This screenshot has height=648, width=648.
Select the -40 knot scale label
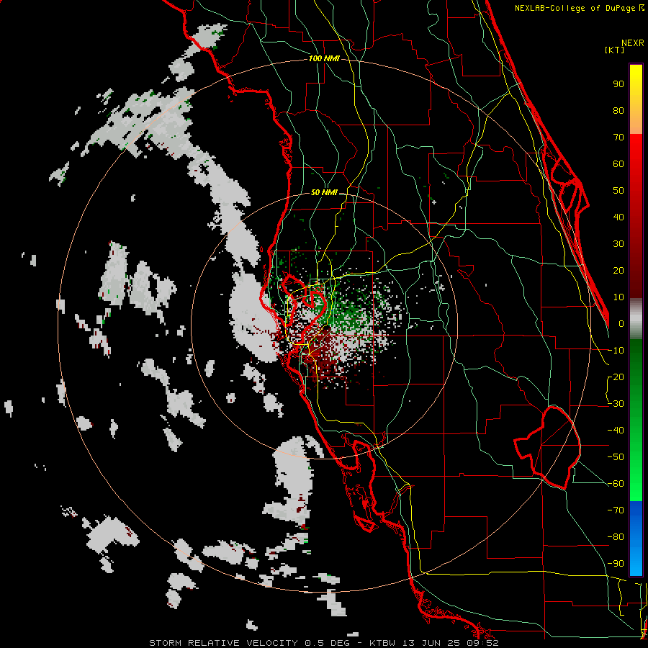click(616, 431)
